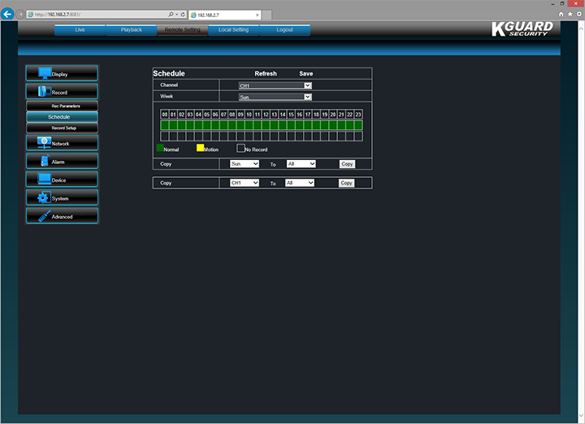Toggle hour 23 in the bottom schedule row
The height and width of the screenshot is (424, 585).
point(357,136)
